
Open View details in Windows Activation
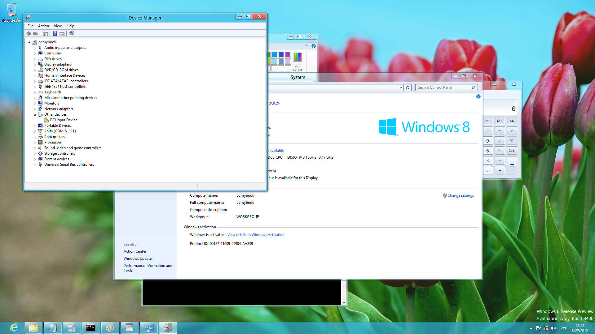point(256,235)
